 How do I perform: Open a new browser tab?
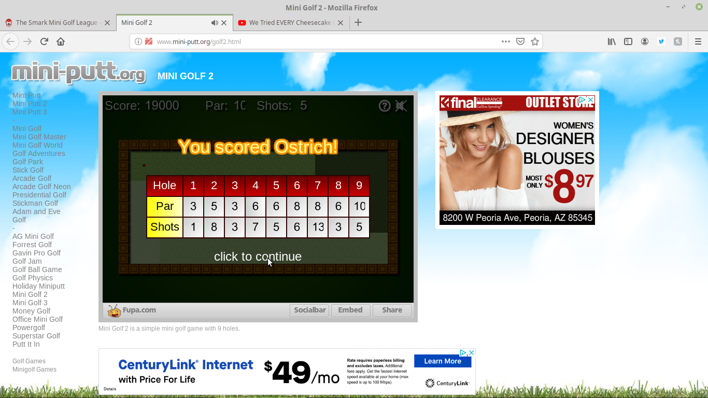pos(358,22)
